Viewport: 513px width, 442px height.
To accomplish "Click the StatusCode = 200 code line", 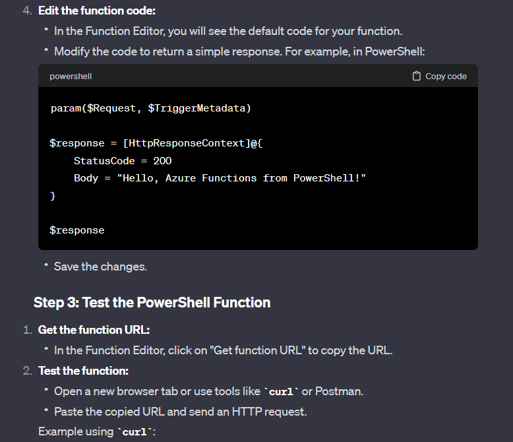I will pyautogui.click(x=123, y=161).
